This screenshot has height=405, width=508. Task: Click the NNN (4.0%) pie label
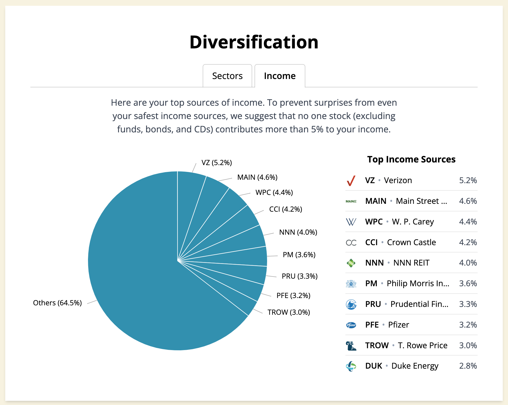298,232
